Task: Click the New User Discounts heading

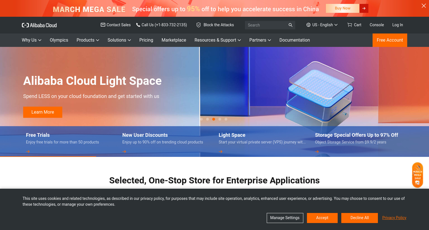Action: point(145,135)
